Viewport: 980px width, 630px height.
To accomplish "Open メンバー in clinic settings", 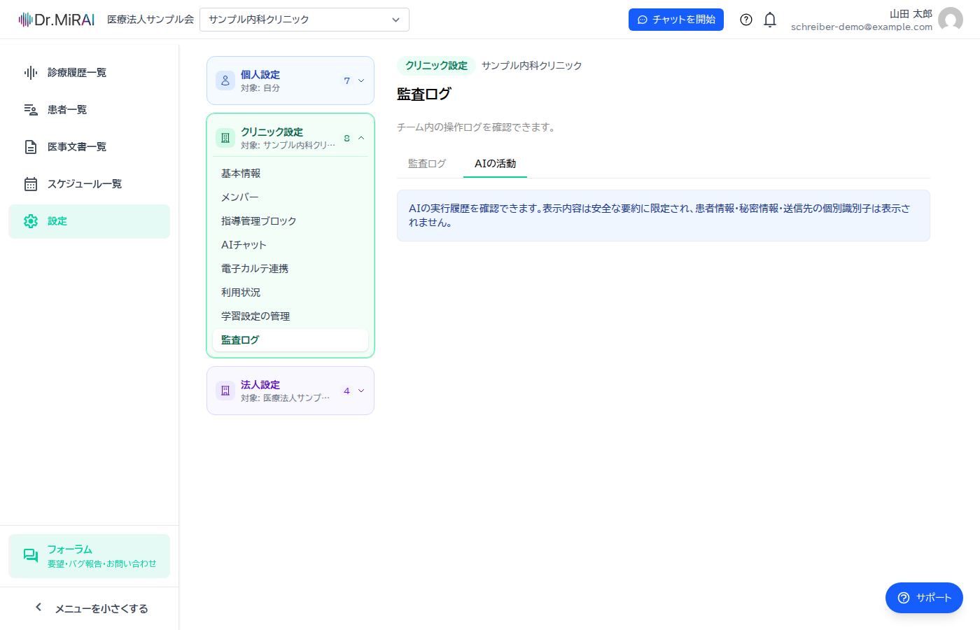I will [x=290, y=197].
